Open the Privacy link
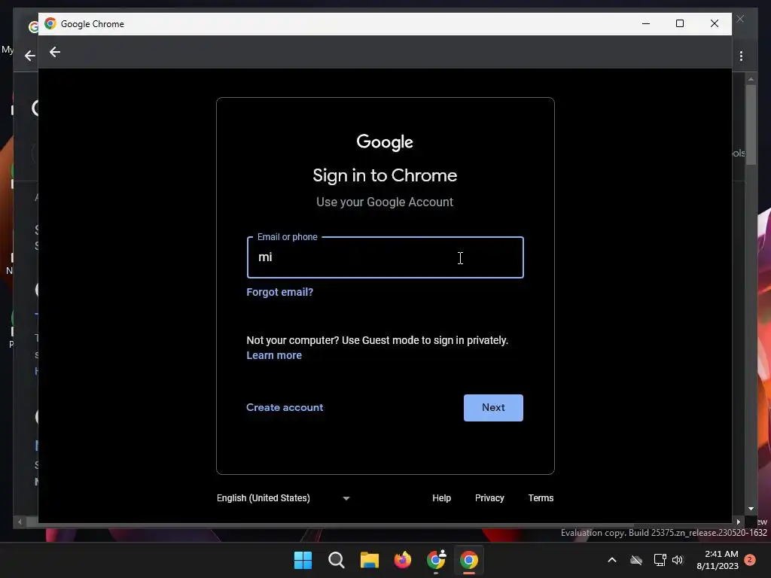 click(489, 498)
